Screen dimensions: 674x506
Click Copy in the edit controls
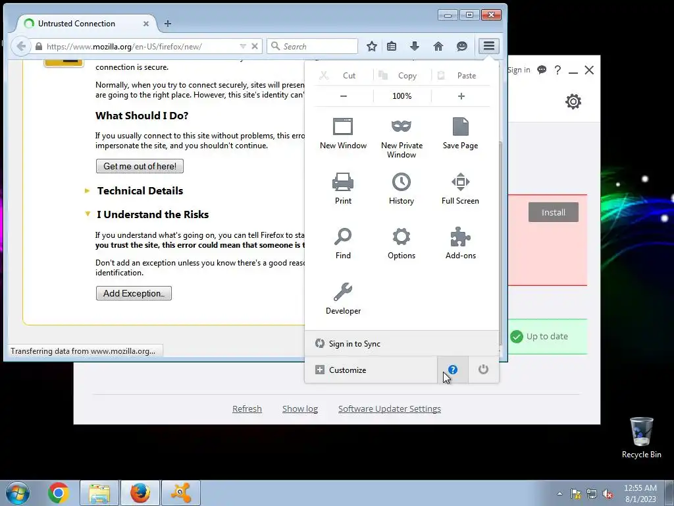pyautogui.click(x=402, y=76)
